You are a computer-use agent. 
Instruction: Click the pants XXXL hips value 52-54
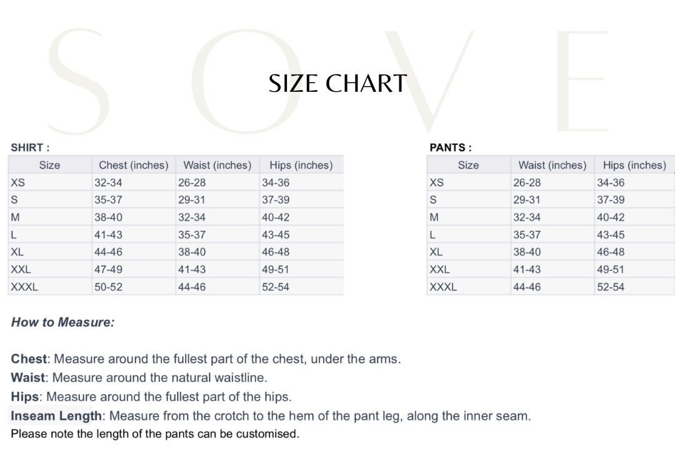pyautogui.click(x=611, y=287)
